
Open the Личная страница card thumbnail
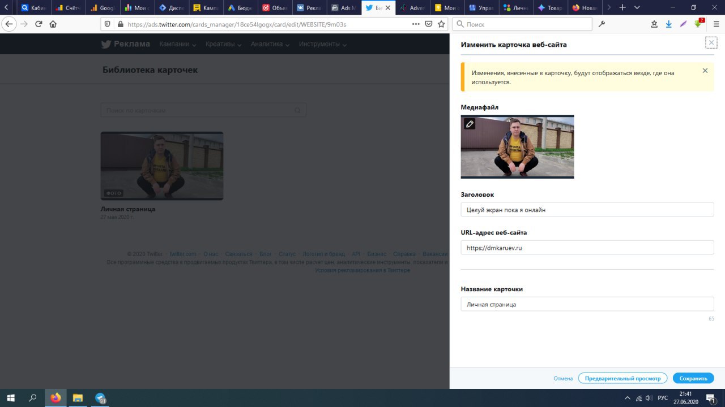click(x=162, y=166)
